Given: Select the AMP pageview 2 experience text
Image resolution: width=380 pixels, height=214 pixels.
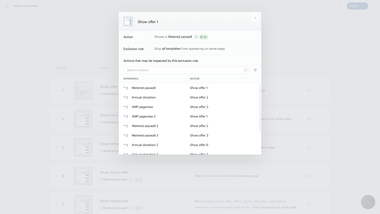Looking at the screenshot, I should point(144,116).
